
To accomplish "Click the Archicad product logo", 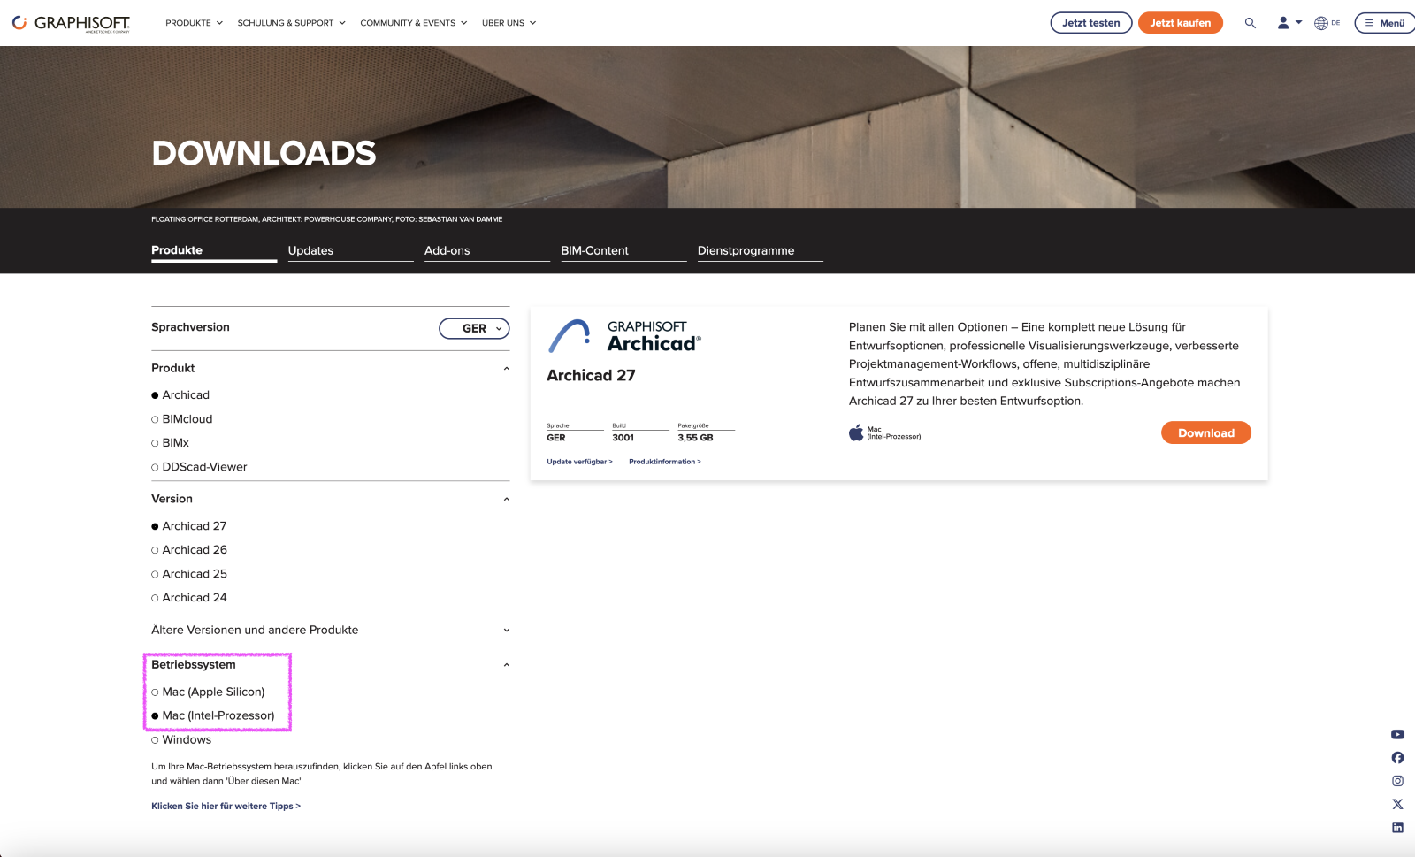I will pos(624,336).
